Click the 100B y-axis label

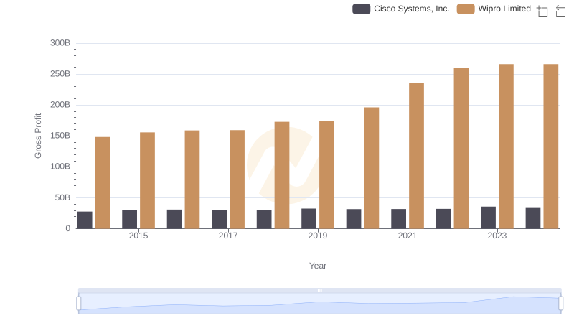pyautogui.click(x=60, y=167)
